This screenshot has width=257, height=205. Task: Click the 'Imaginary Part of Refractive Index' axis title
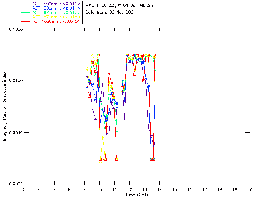click(4, 106)
